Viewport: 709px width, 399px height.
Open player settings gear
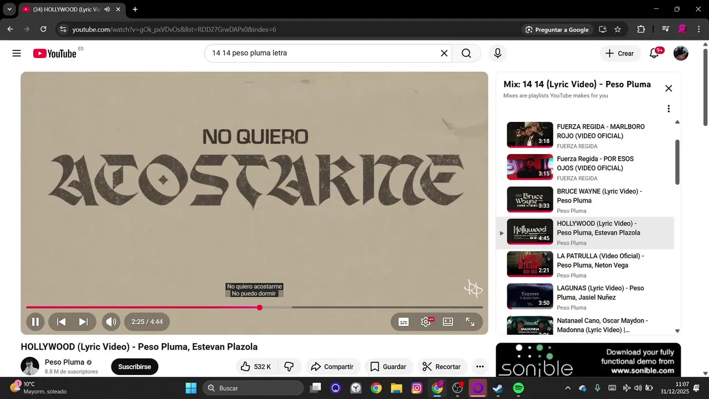(x=426, y=321)
